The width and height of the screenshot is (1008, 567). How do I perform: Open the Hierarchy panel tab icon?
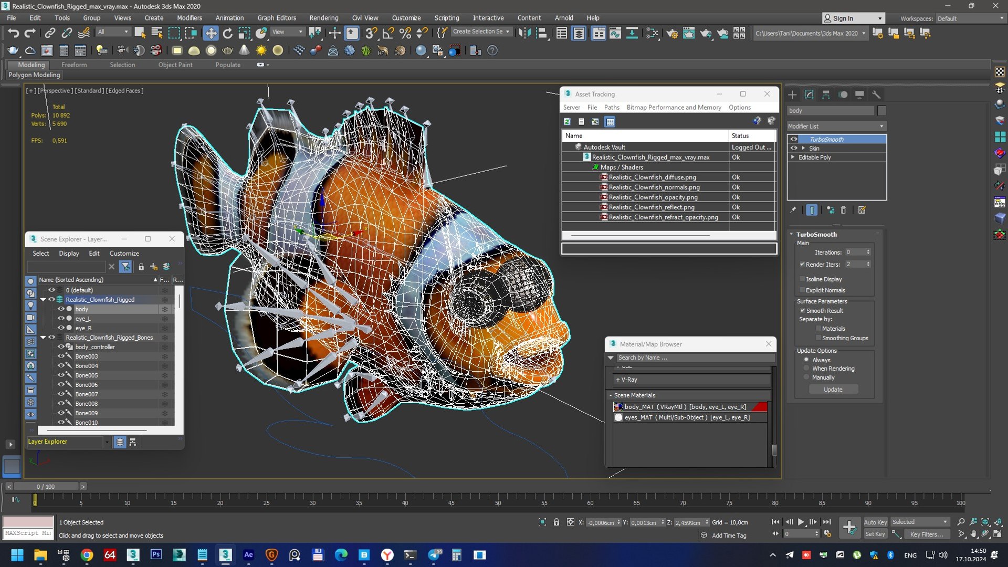pyautogui.click(x=826, y=94)
